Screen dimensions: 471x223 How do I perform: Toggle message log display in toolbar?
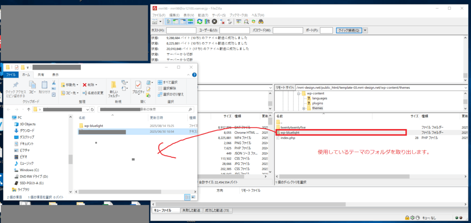tap(169, 21)
